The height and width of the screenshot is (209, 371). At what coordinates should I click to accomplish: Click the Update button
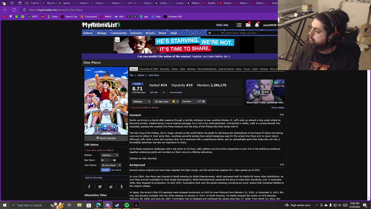[106, 170]
